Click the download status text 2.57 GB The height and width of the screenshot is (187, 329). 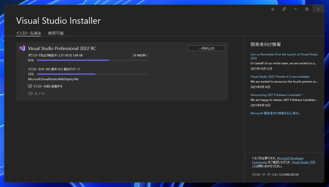point(55,55)
